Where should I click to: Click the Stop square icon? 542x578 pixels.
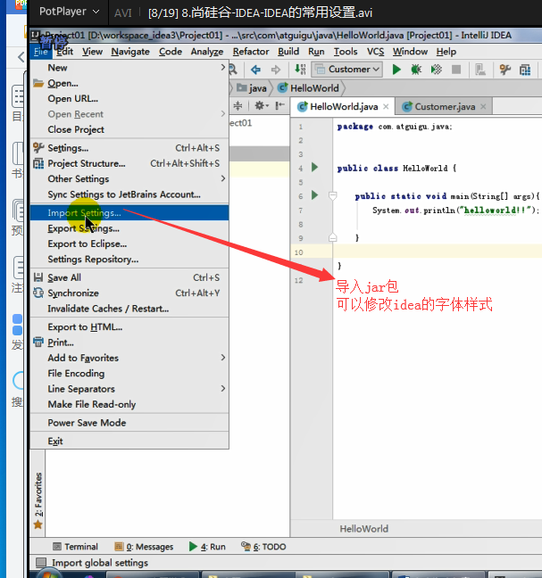[x=456, y=70]
